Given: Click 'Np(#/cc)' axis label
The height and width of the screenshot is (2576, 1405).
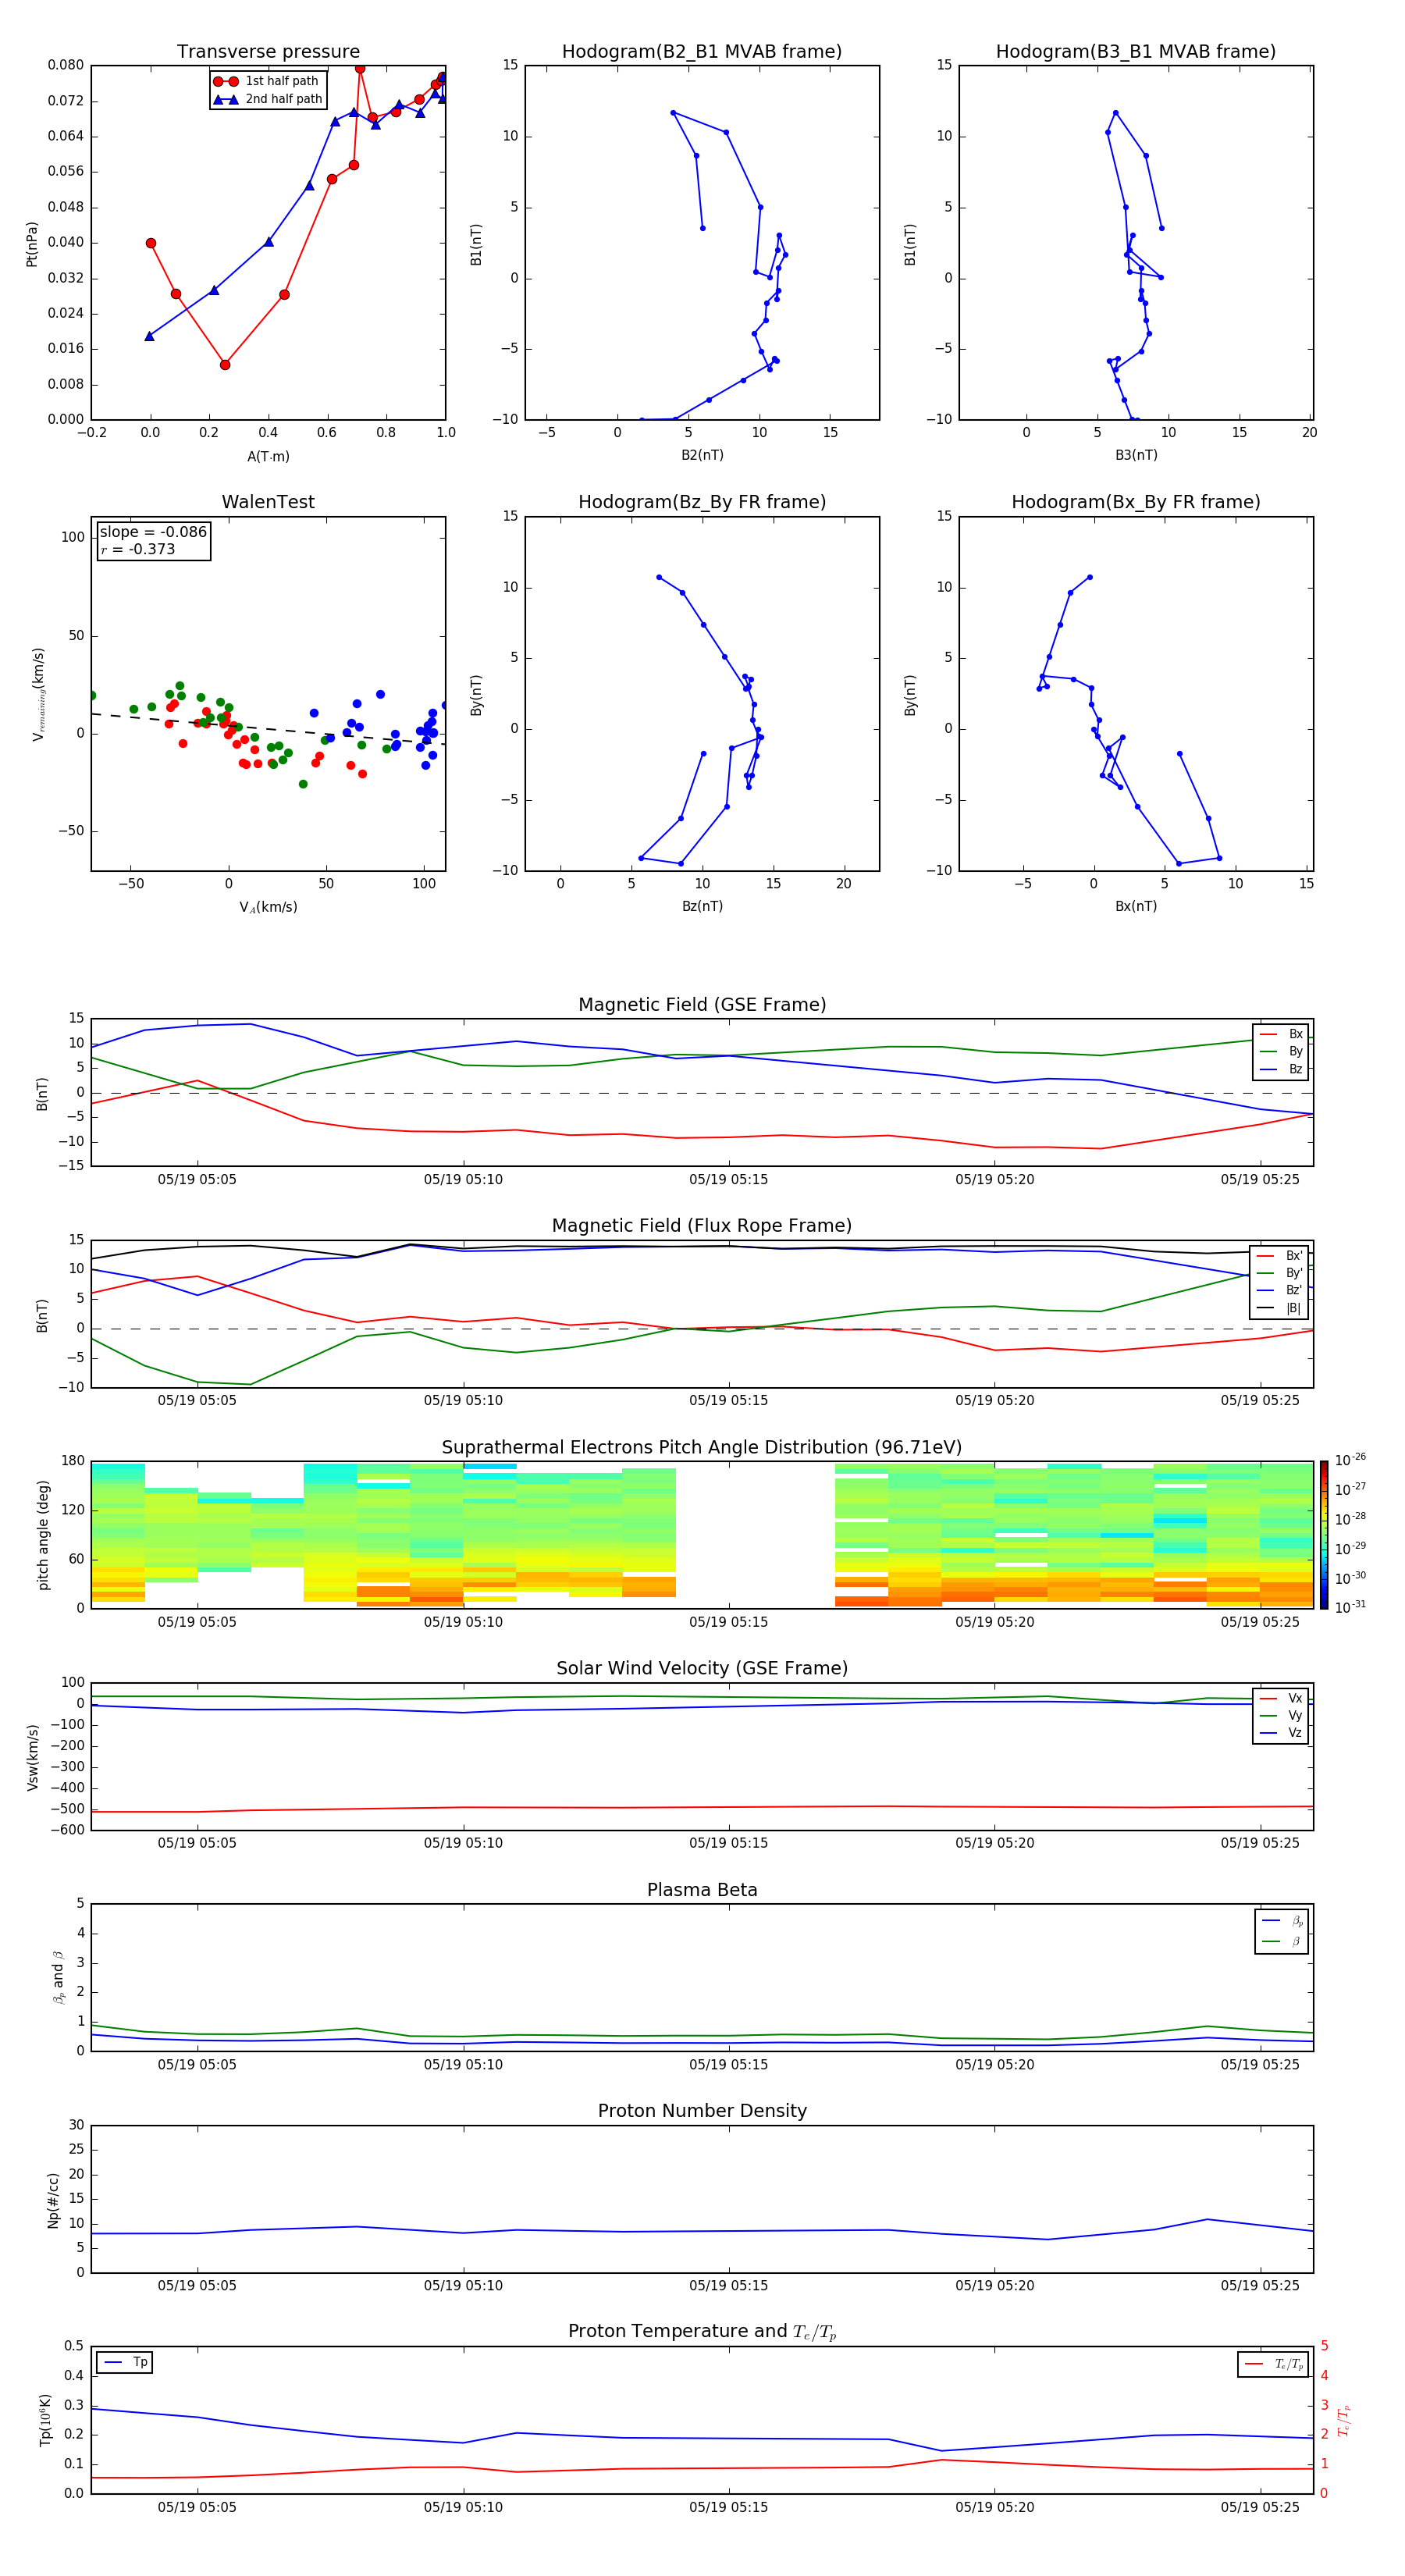Looking at the screenshot, I should point(53,2199).
